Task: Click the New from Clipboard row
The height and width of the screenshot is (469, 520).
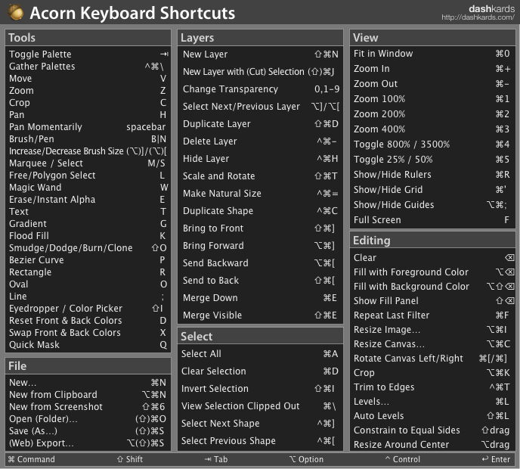Action: click(88, 395)
